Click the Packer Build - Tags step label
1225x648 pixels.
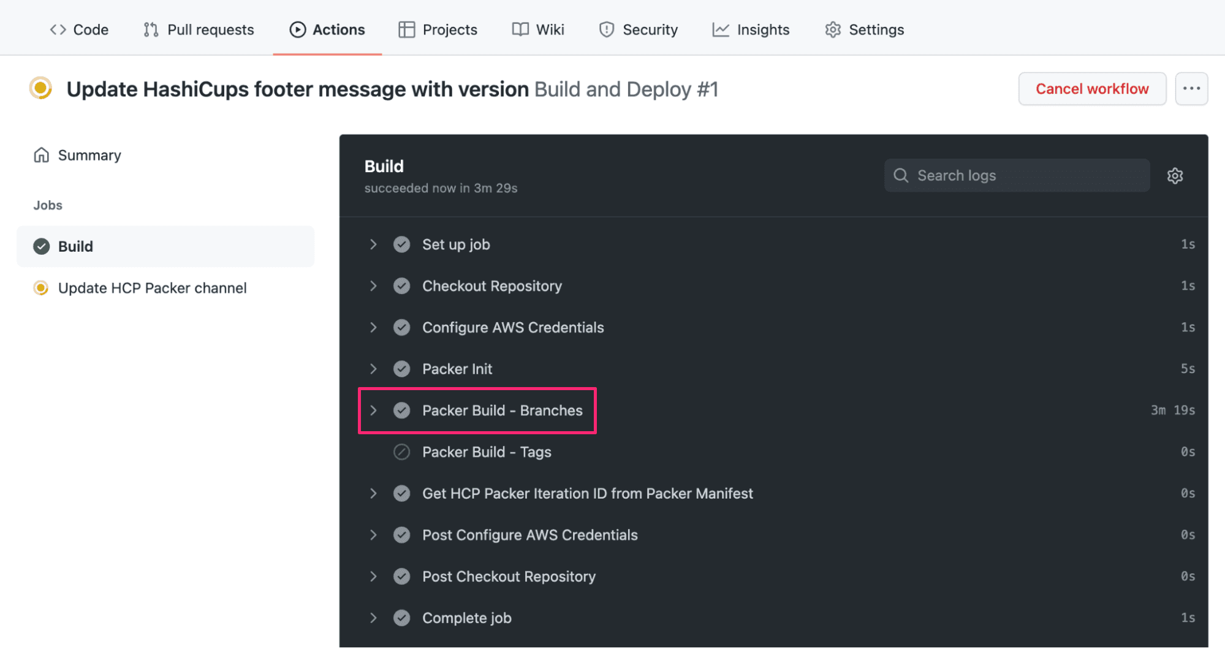coord(487,452)
